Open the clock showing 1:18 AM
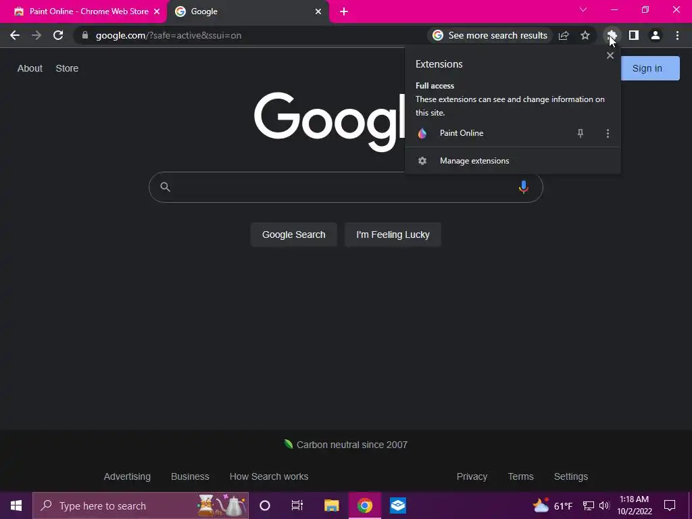 (x=634, y=505)
